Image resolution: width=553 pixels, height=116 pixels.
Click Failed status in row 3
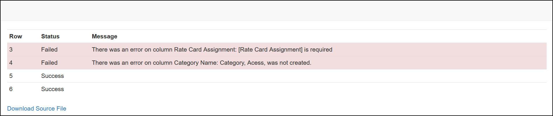[49, 50]
